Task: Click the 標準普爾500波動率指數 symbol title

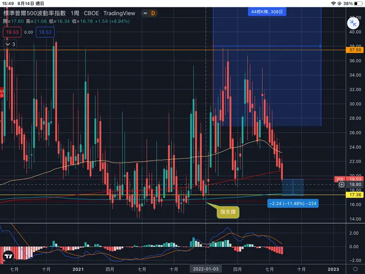Action: pyautogui.click(x=35, y=13)
